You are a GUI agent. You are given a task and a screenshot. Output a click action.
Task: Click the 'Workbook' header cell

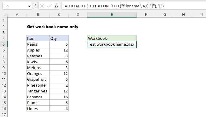(x=112, y=38)
